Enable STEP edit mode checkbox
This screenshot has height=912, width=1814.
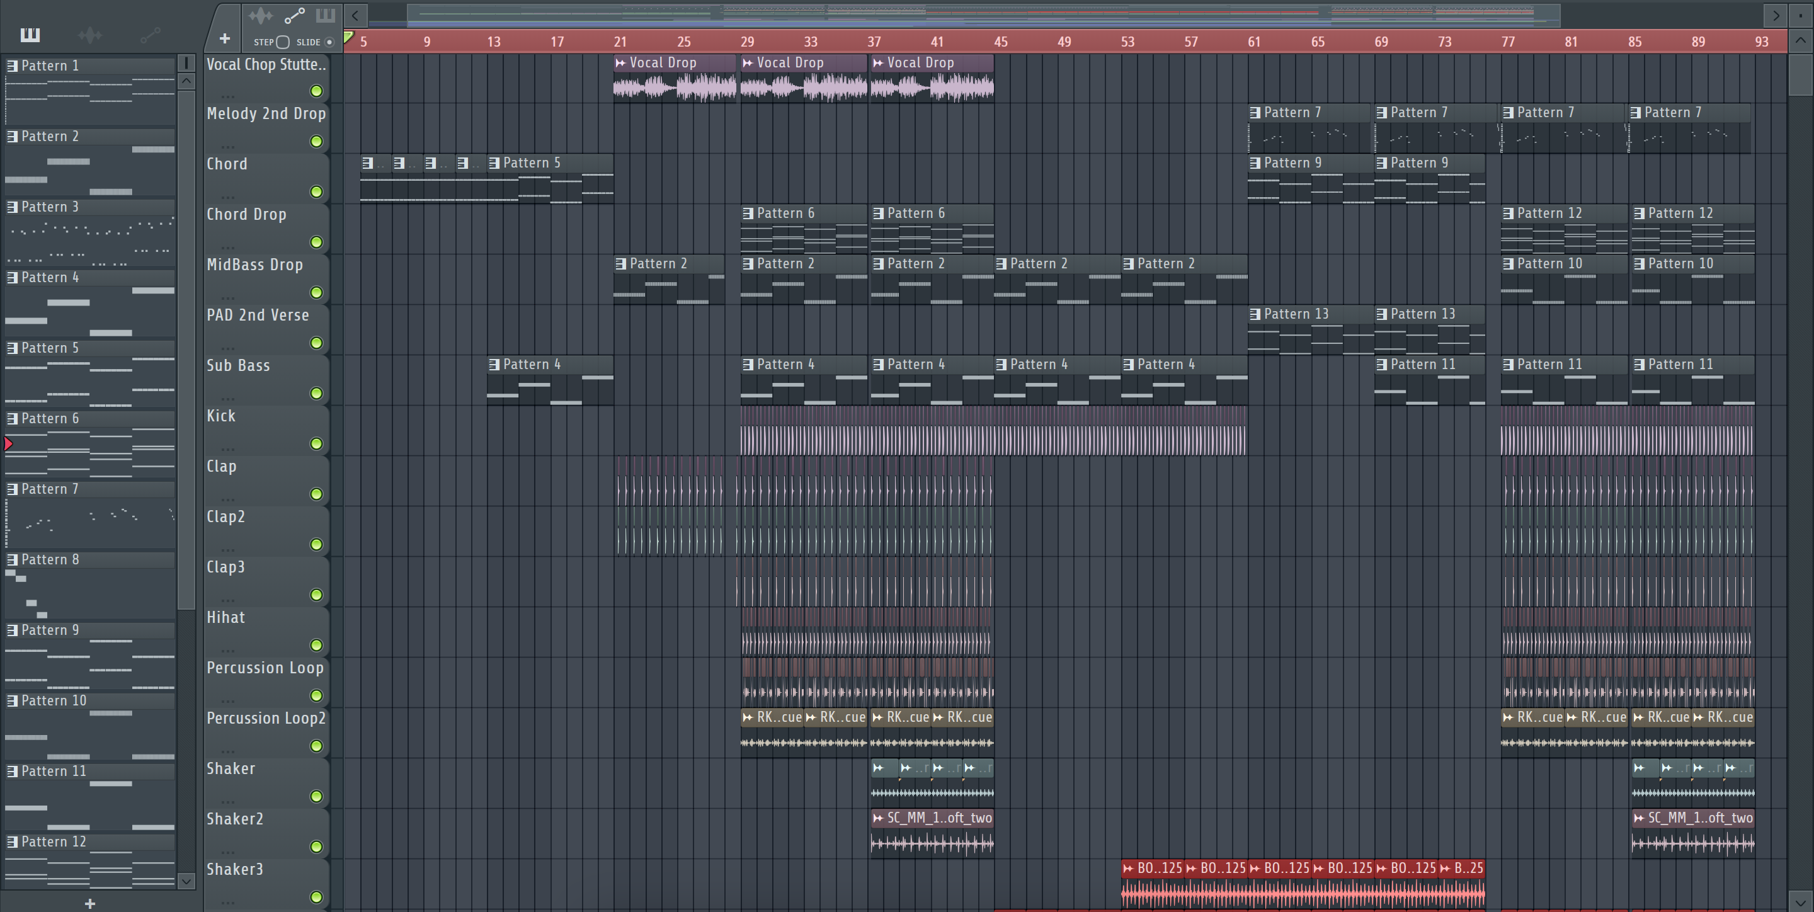tap(282, 42)
